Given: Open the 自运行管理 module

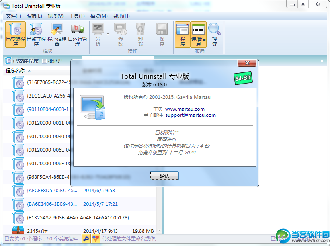Looking at the screenshot, I should [78, 35].
